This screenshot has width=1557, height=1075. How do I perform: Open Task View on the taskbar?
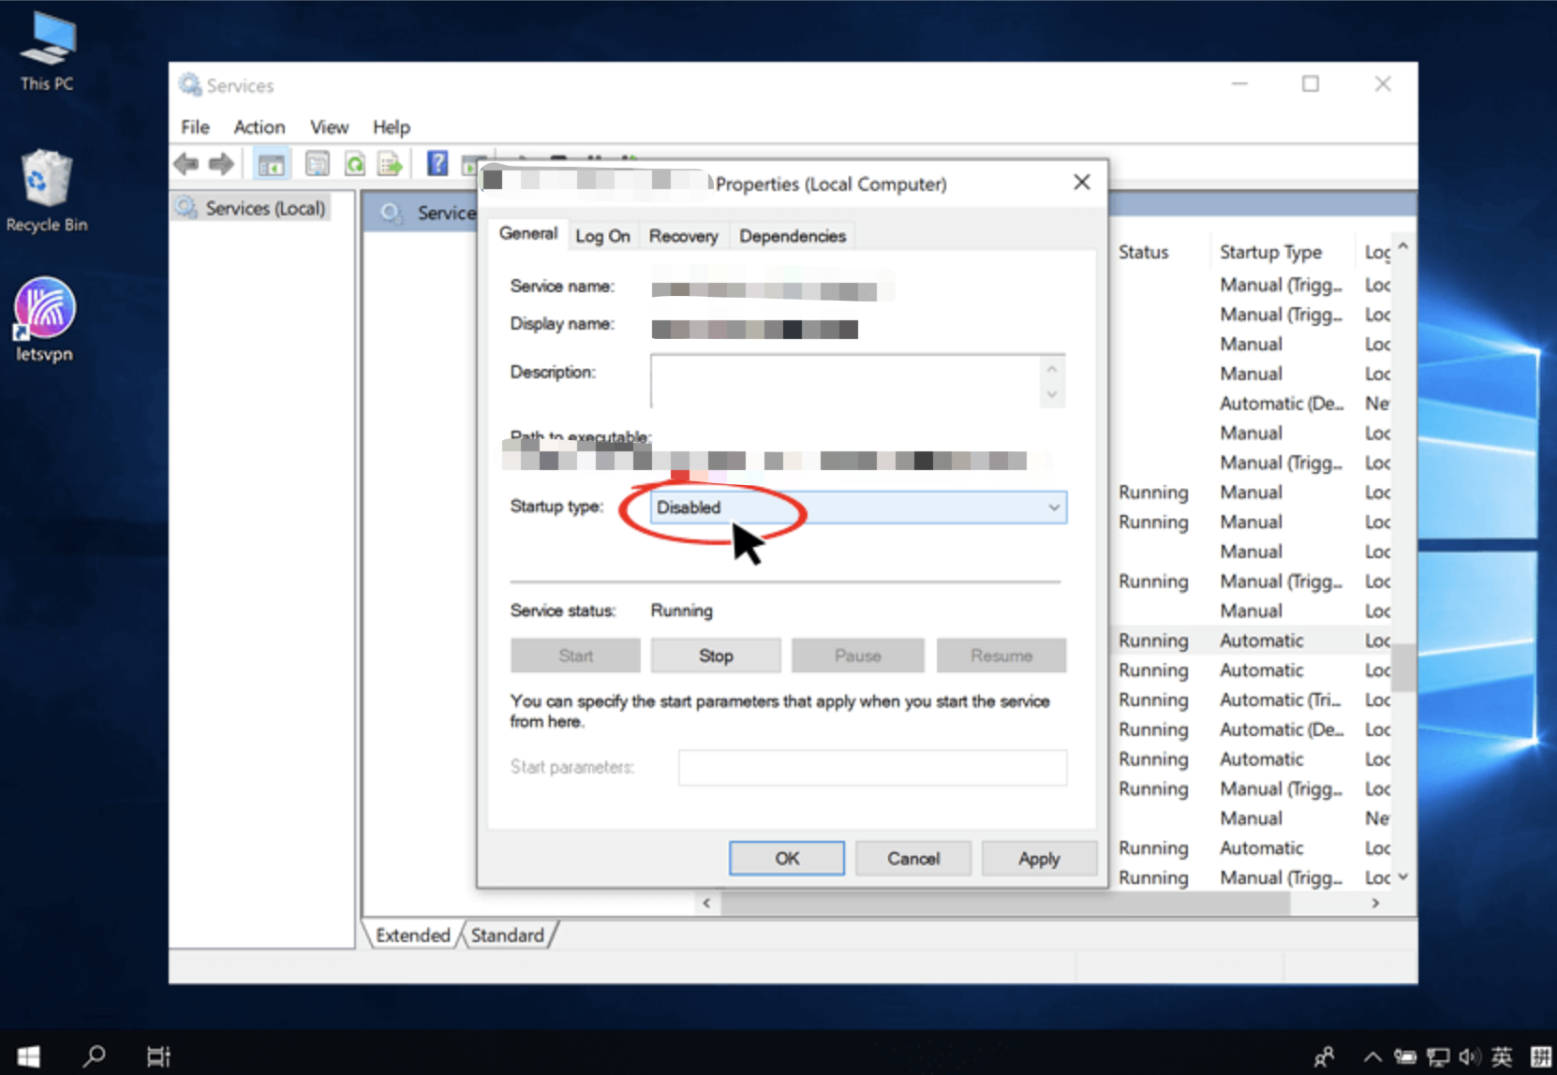(158, 1056)
